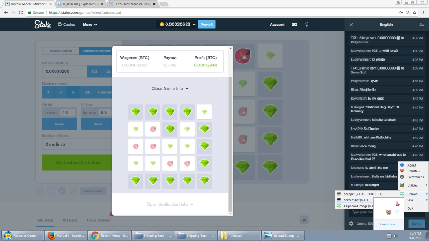Switch to Manual betting mode

tap(61, 51)
